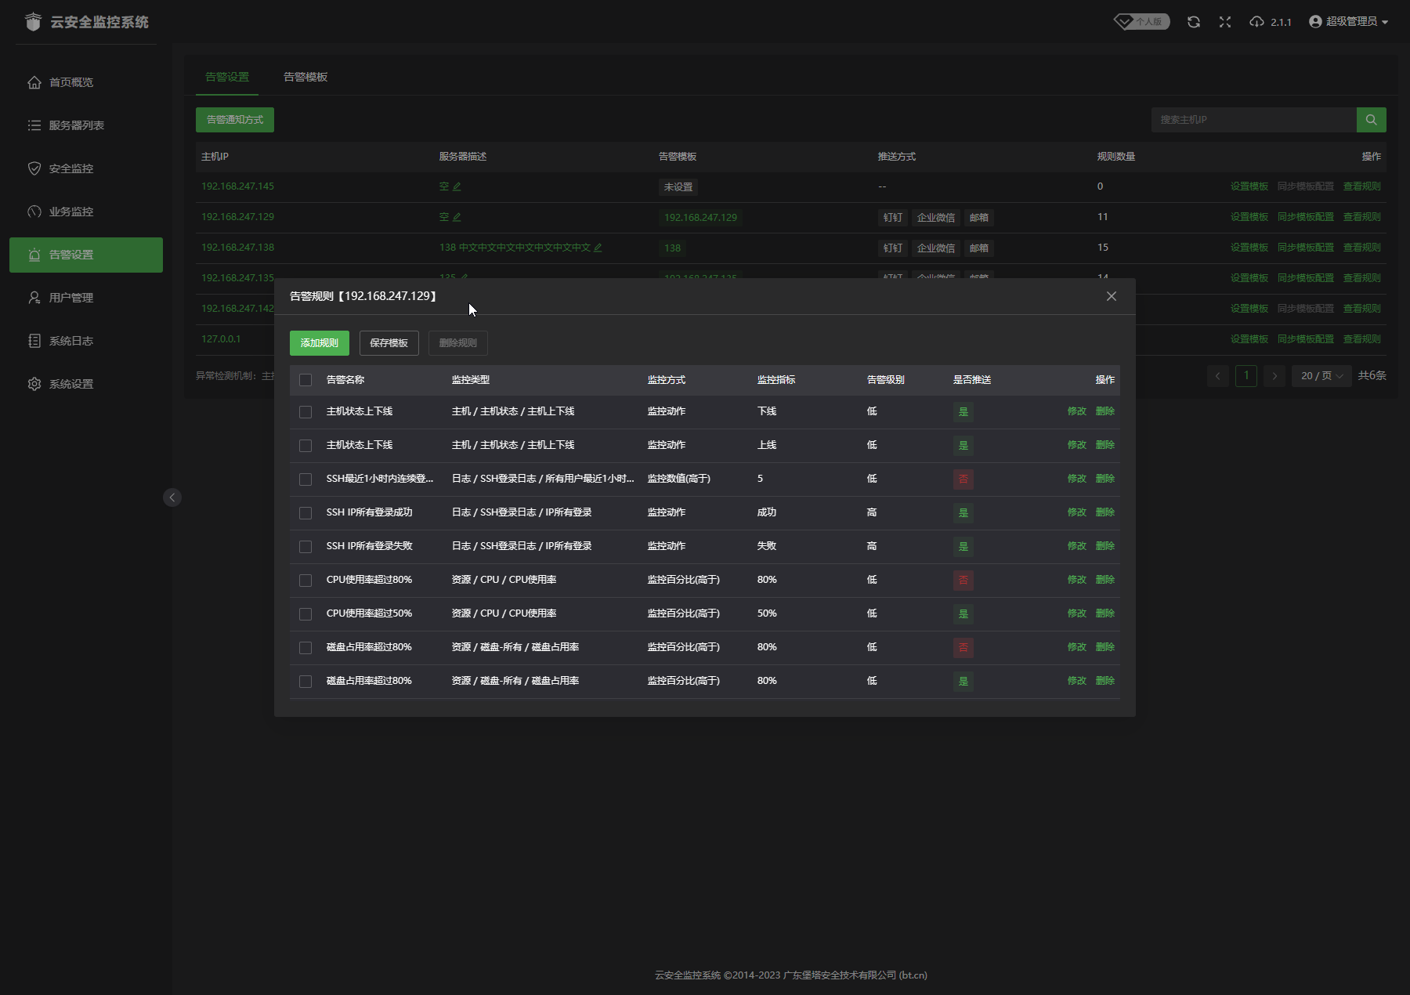The width and height of the screenshot is (1410, 995).
Task: Tick checkbox for CPU使用率超过50% rule
Action: click(x=305, y=614)
